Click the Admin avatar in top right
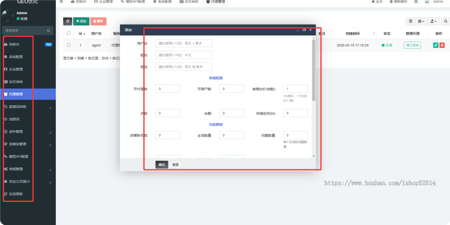The height and width of the screenshot is (225, 450). [427, 2]
